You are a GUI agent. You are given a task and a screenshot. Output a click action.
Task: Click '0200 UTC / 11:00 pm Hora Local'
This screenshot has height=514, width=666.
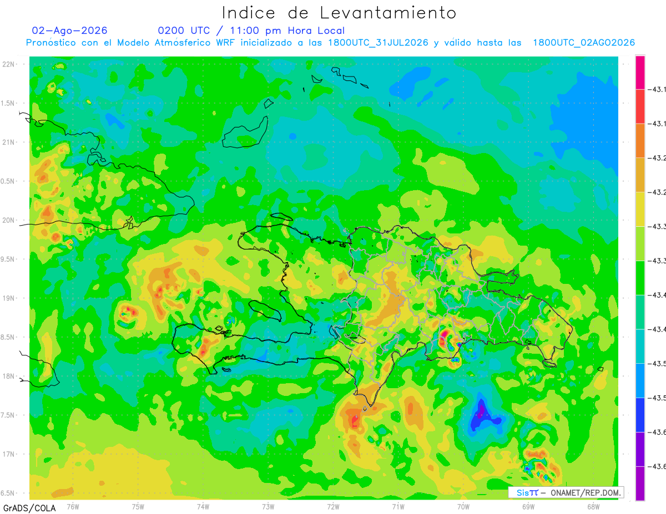pos(251,30)
